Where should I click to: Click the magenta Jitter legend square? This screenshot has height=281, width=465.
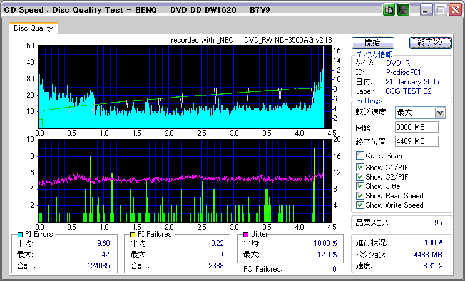point(247,234)
